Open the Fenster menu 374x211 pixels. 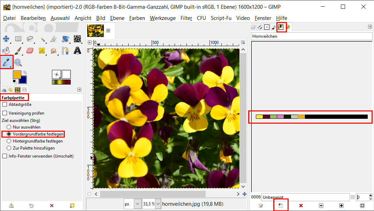click(x=263, y=18)
